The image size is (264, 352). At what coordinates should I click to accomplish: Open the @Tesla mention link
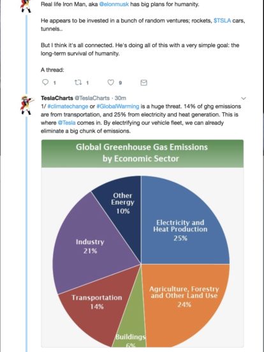click(x=67, y=123)
